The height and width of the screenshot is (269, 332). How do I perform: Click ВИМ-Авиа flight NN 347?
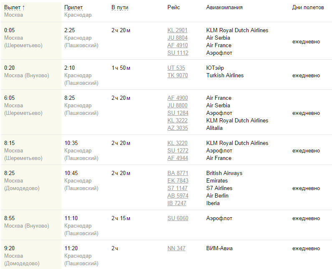pyautogui.click(x=176, y=249)
